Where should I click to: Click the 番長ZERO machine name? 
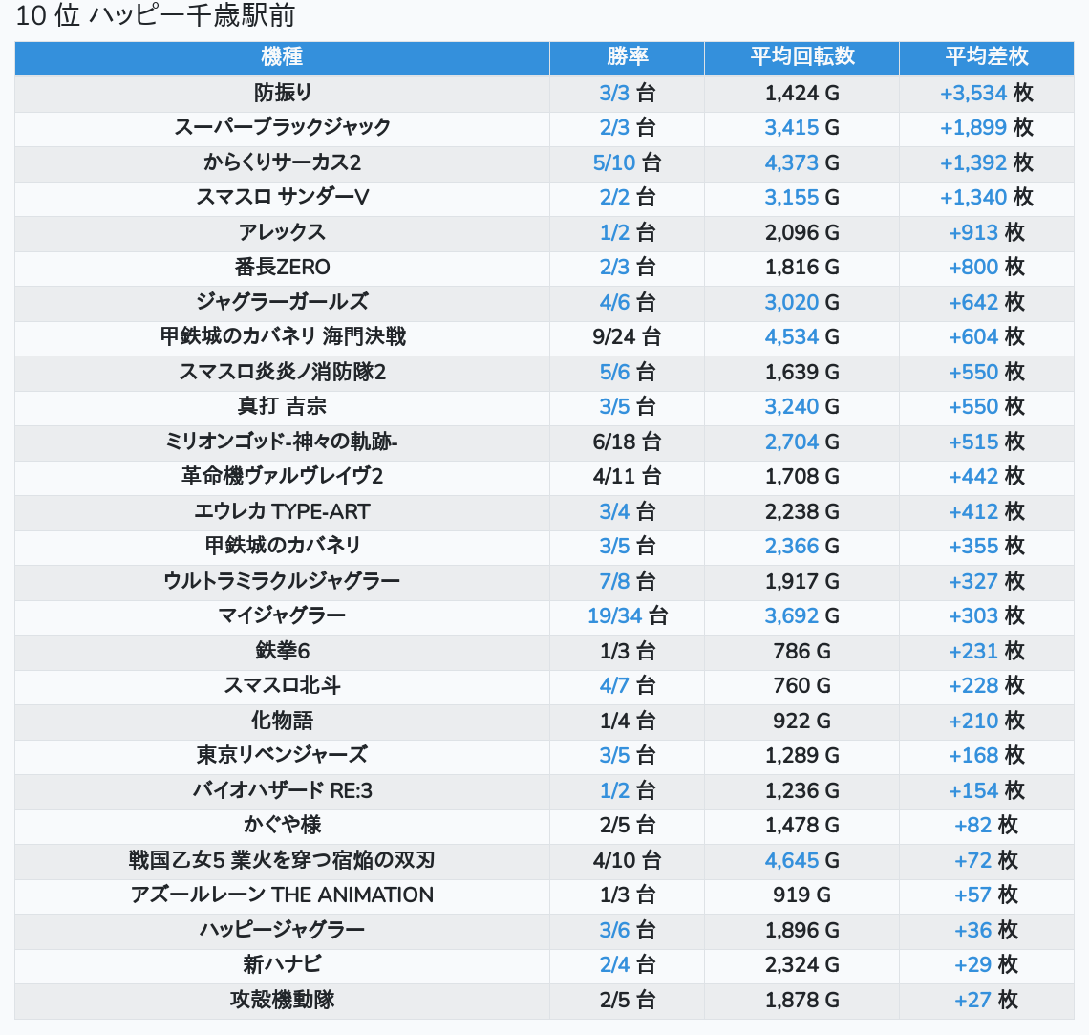tap(282, 268)
